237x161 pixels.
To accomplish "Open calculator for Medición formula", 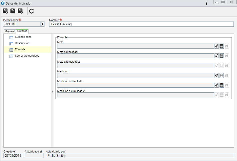I will 222,75.
